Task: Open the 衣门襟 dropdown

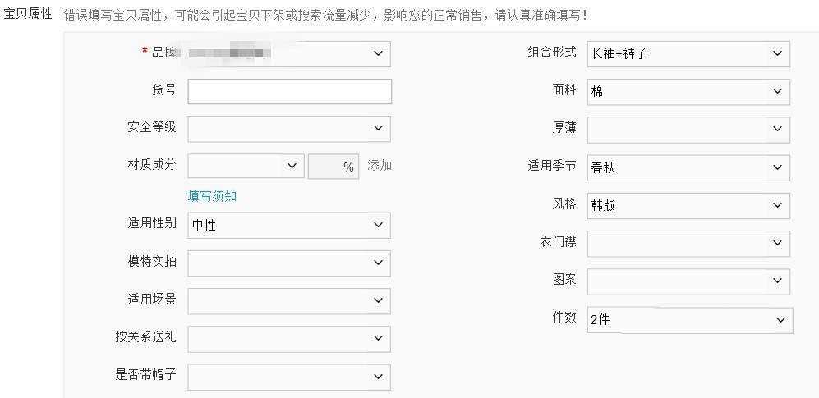Action: pos(688,243)
